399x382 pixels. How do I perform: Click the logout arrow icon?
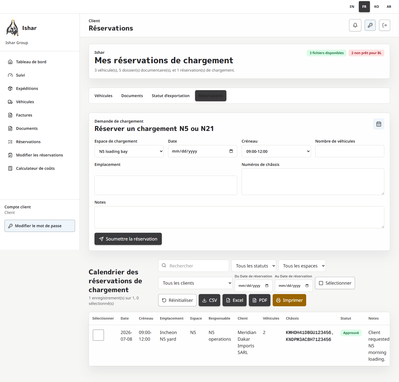click(385, 25)
